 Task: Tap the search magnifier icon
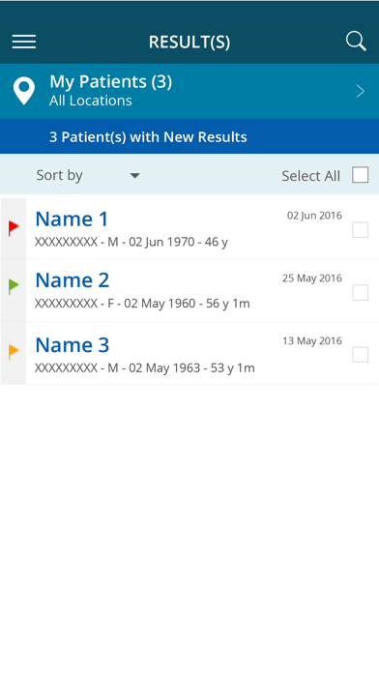tap(356, 42)
